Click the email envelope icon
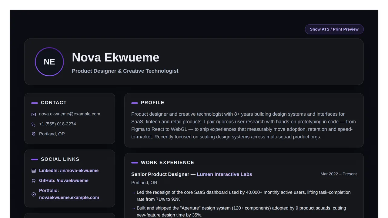 pyautogui.click(x=34, y=114)
